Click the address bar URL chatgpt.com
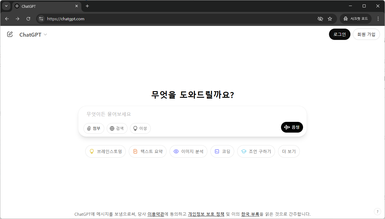 click(x=66, y=19)
